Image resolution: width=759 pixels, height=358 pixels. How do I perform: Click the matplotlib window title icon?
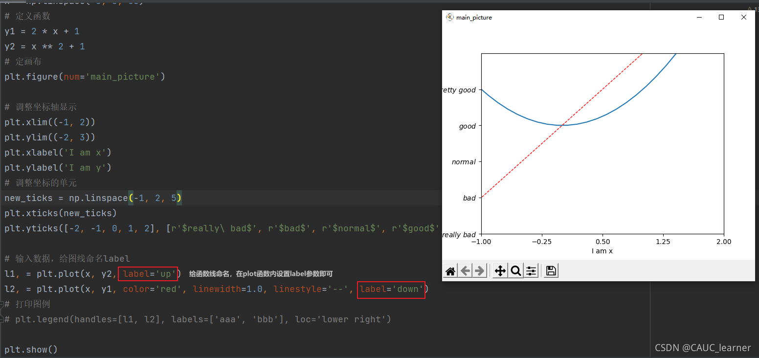click(x=449, y=17)
